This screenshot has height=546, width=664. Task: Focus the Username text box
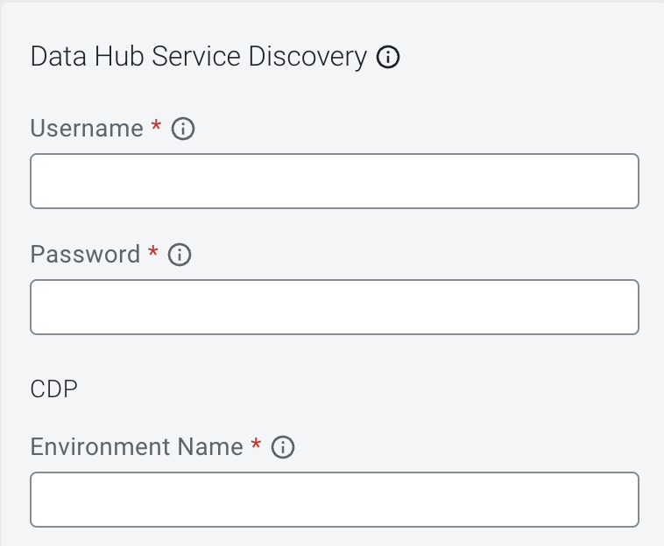point(335,181)
